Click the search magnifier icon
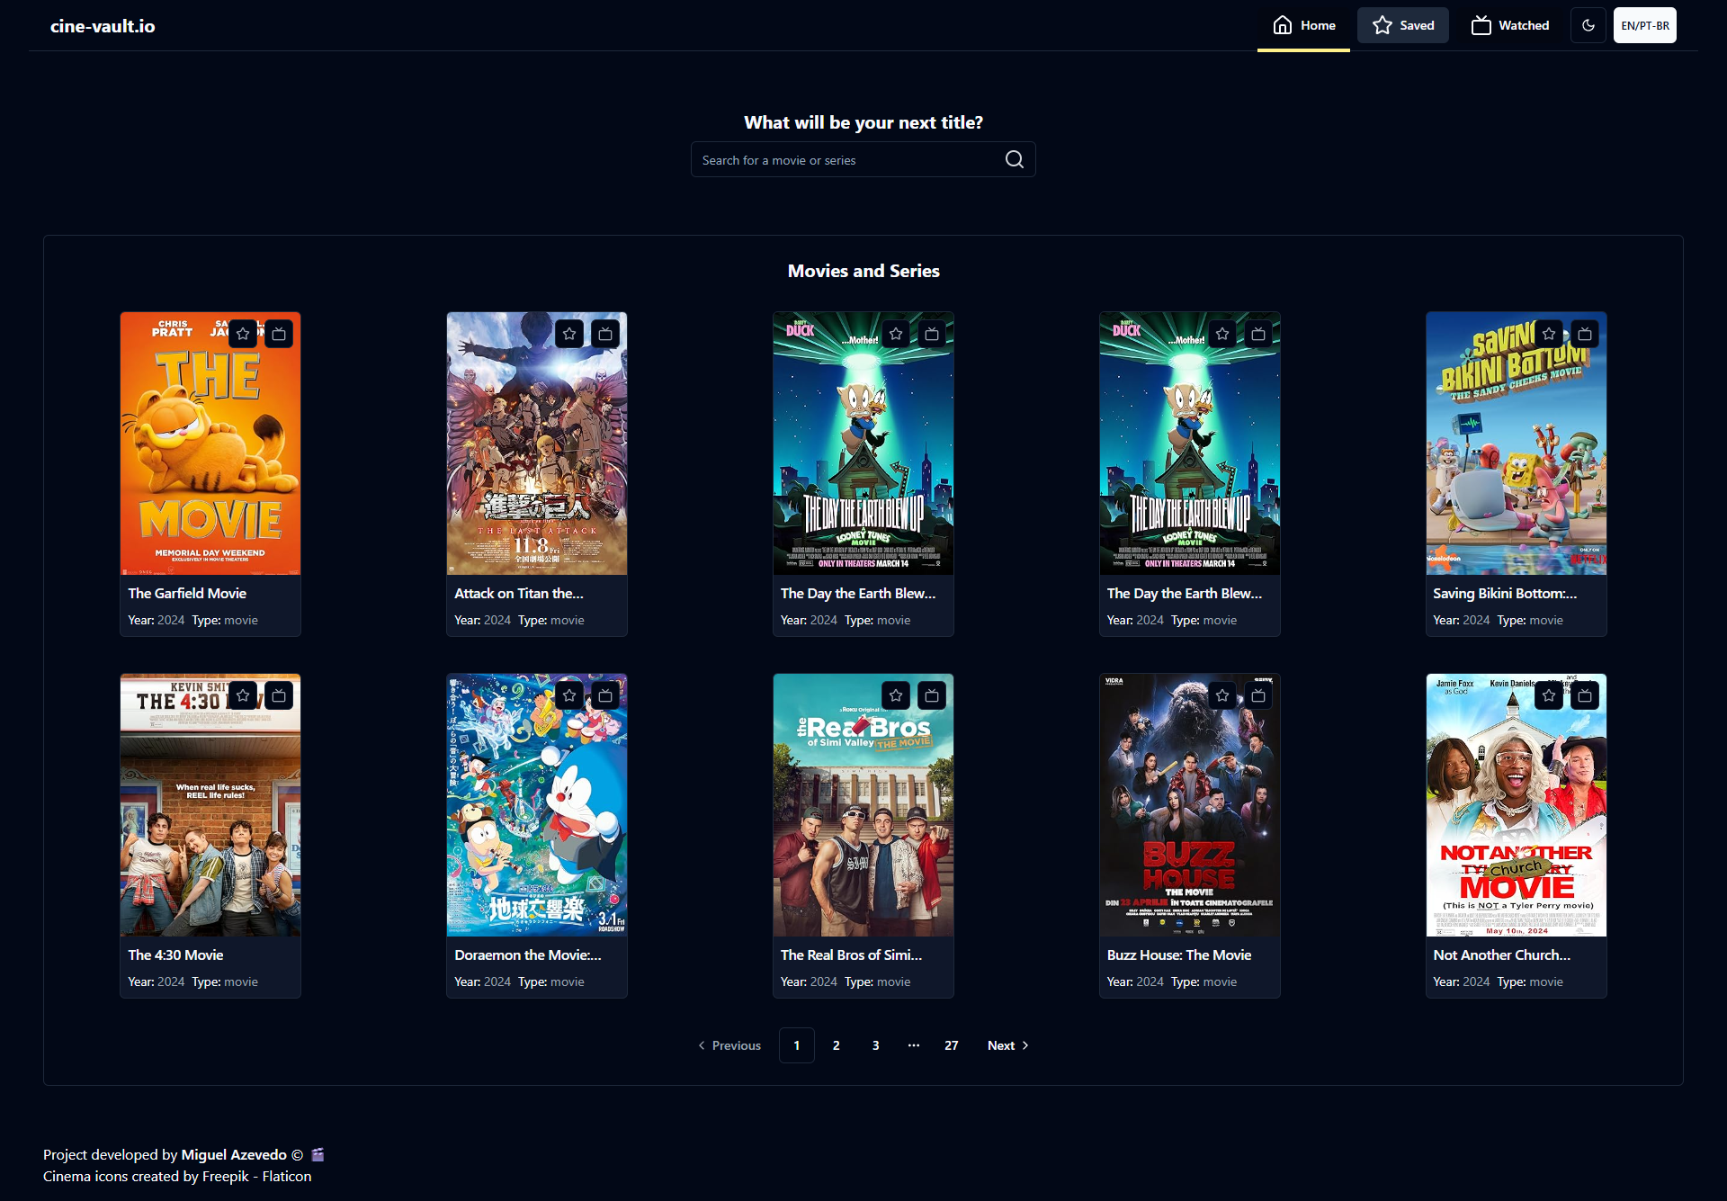This screenshot has width=1727, height=1201. pyautogui.click(x=1015, y=159)
